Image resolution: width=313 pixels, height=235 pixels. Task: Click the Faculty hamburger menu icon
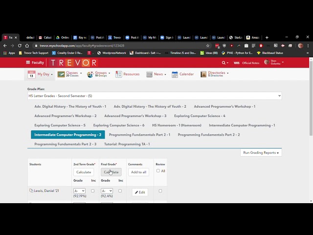coord(28,63)
